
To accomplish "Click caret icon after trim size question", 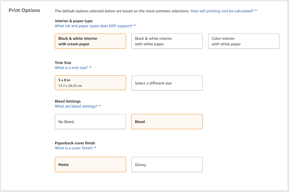I will tap(90, 67).
